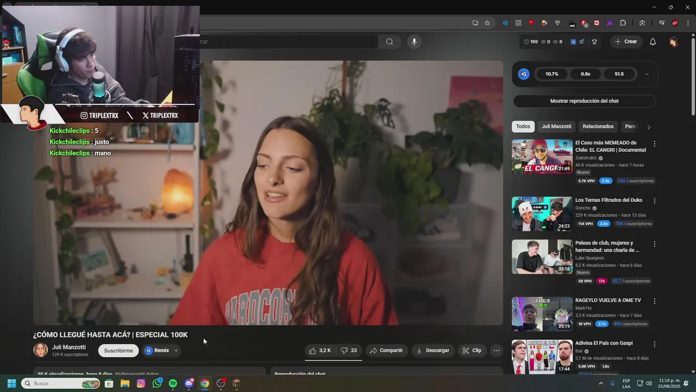The image size is (696, 392).
Task: Open OBS Studio from the taskbar
Action: pos(221,383)
